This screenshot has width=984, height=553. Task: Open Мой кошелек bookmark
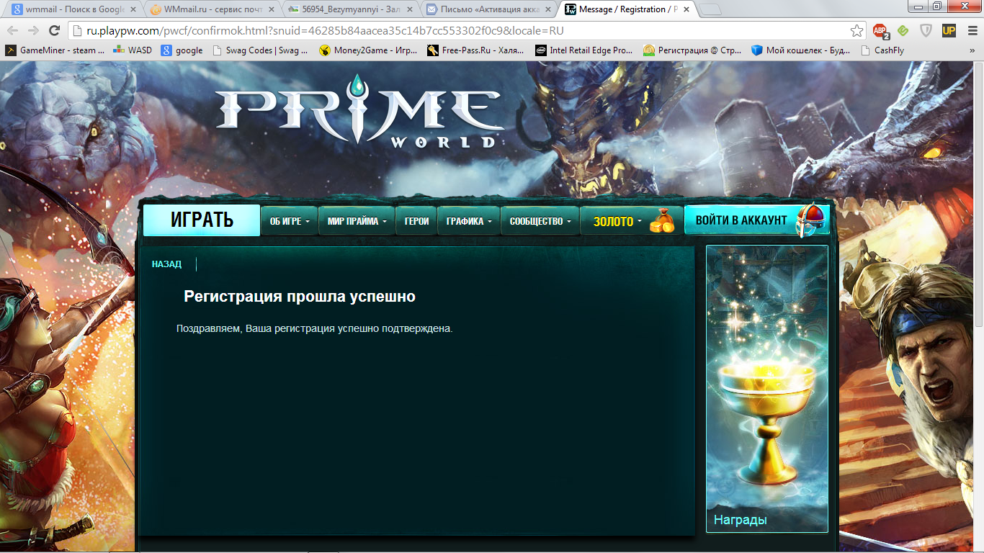[x=800, y=50]
